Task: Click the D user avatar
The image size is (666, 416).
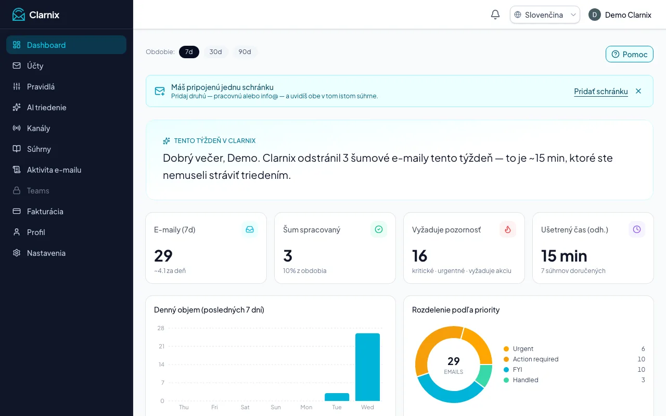Action: click(x=595, y=15)
